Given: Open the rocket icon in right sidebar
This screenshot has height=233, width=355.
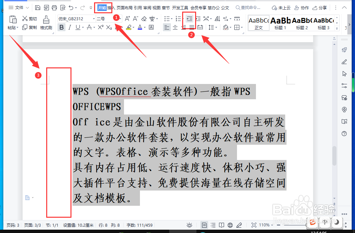Looking at the screenshot, I should coord(344,50).
